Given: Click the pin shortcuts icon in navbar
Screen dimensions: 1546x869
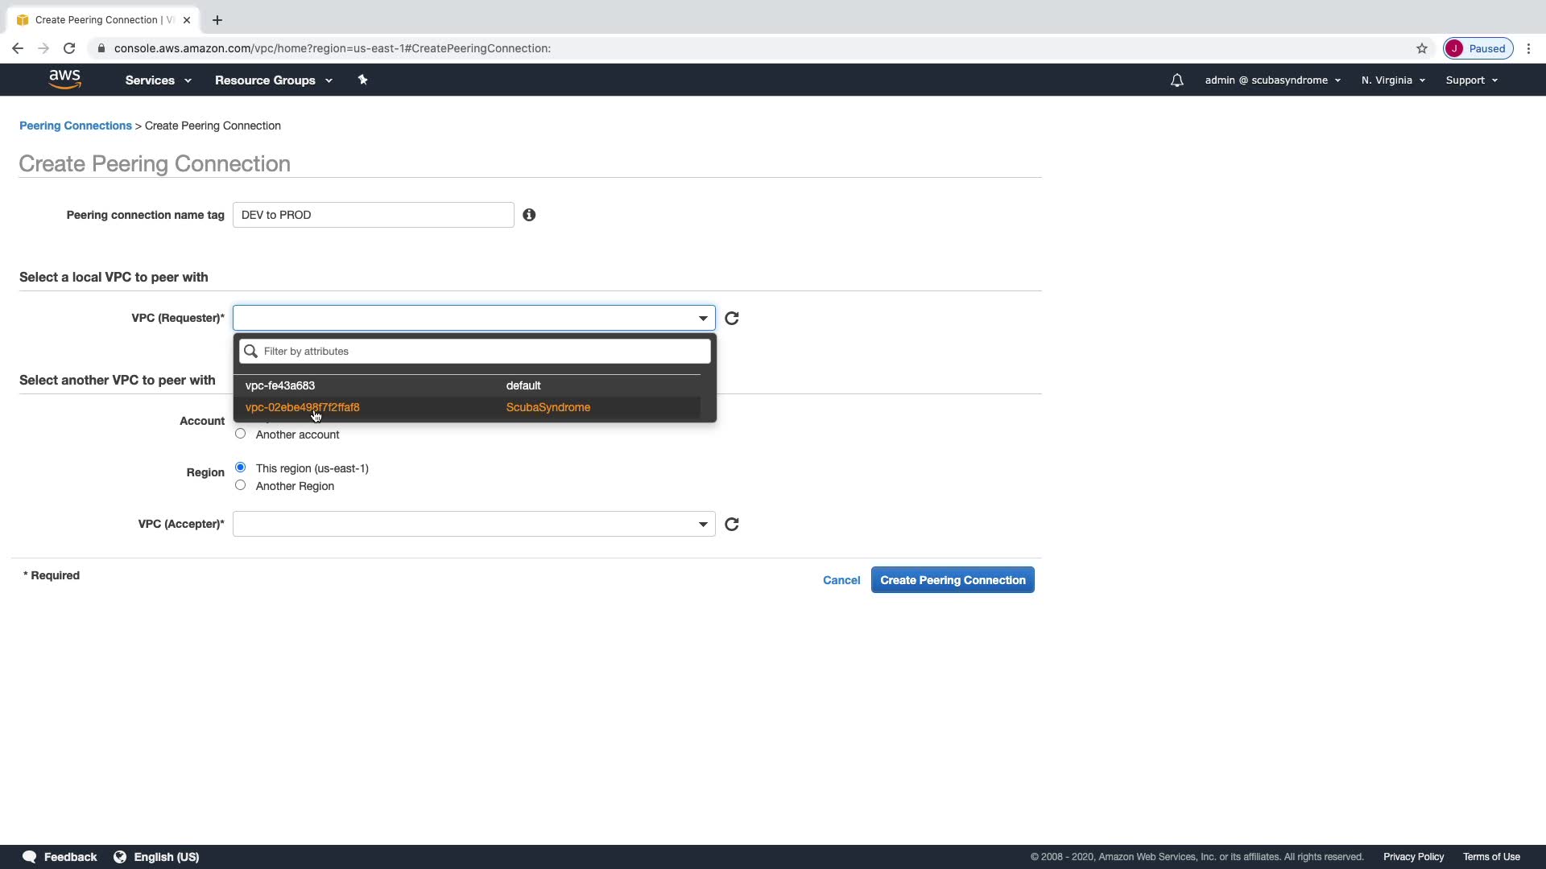Looking at the screenshot, I should tap(362, 80).
